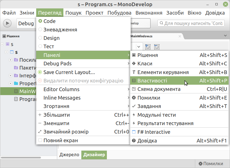Viewport: 230px width, 168px height.
Task: Click the Збільшити plus icon
Action: 40,115
